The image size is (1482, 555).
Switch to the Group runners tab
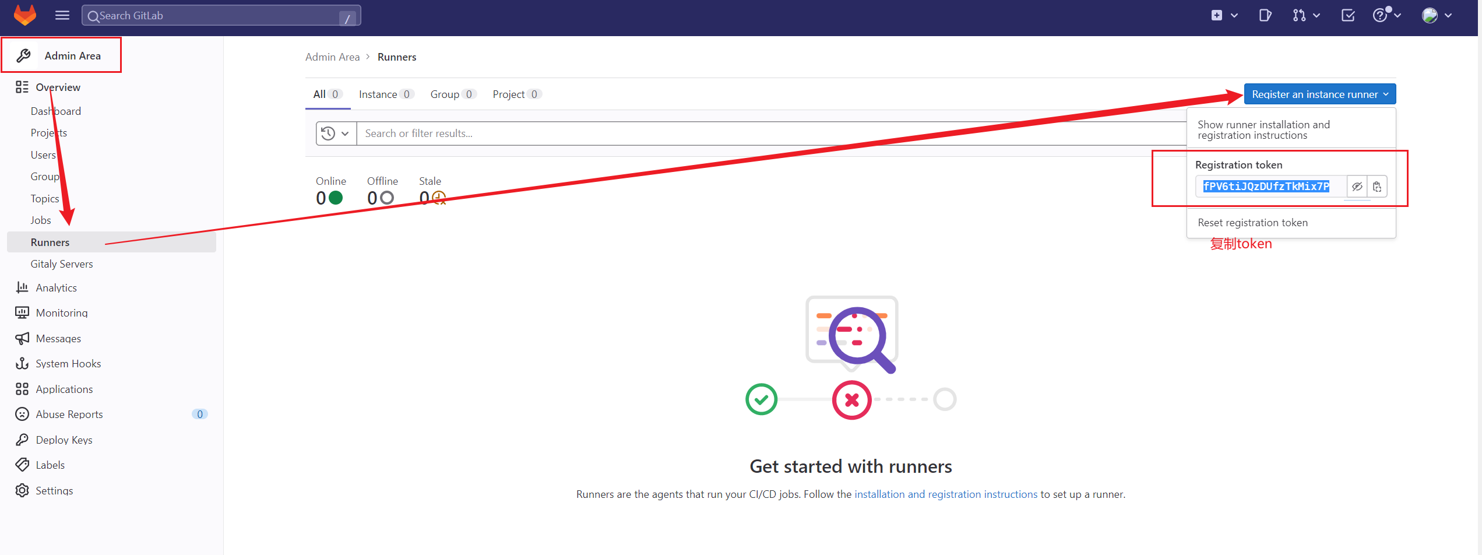tap(445, 94)
